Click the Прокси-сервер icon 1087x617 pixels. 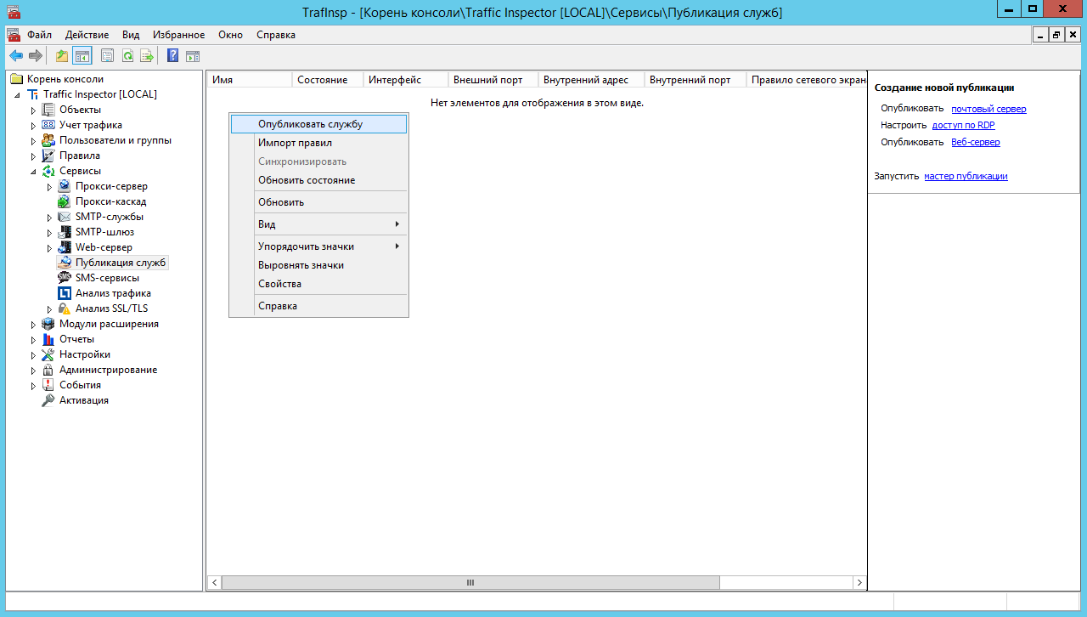pyautogui.click(x=65, y=186)
